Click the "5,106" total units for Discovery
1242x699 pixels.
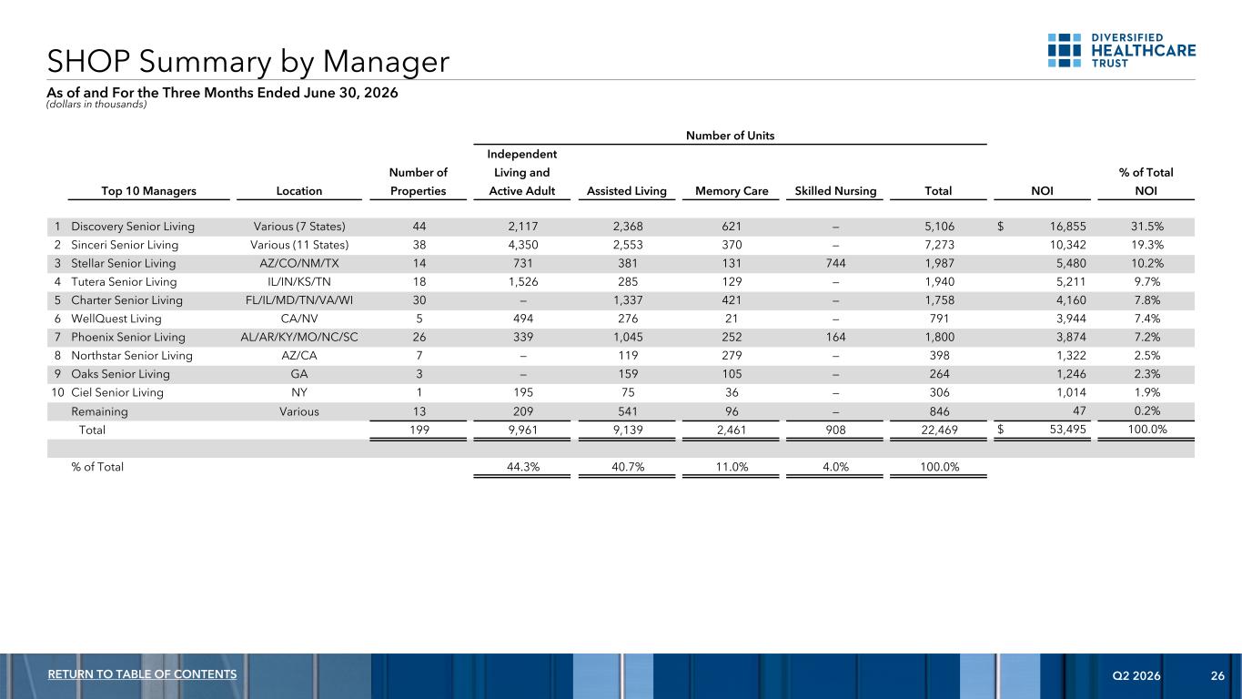tap(937, 228)
